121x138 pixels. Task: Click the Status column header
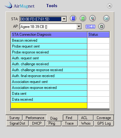click(x=98, y=34)
